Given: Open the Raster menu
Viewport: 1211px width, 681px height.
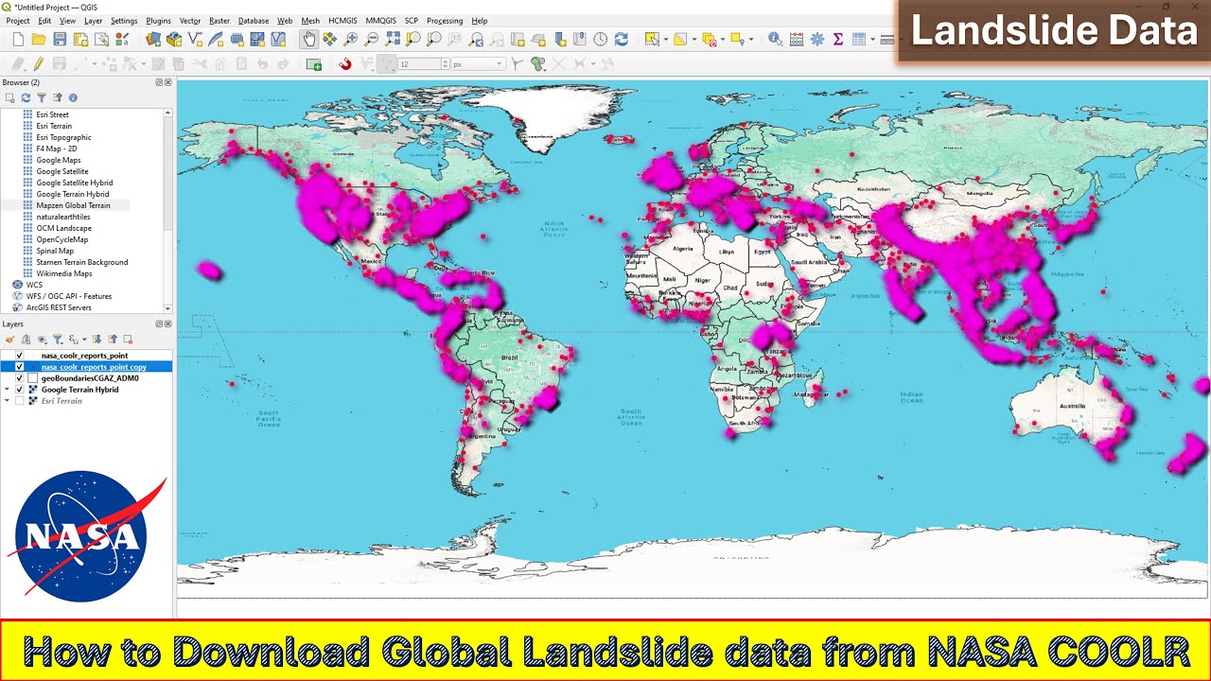Looking at the screenshot, I should coord(219,21).
